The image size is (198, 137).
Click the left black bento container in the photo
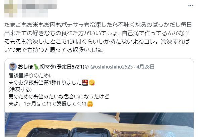[49, 133]
